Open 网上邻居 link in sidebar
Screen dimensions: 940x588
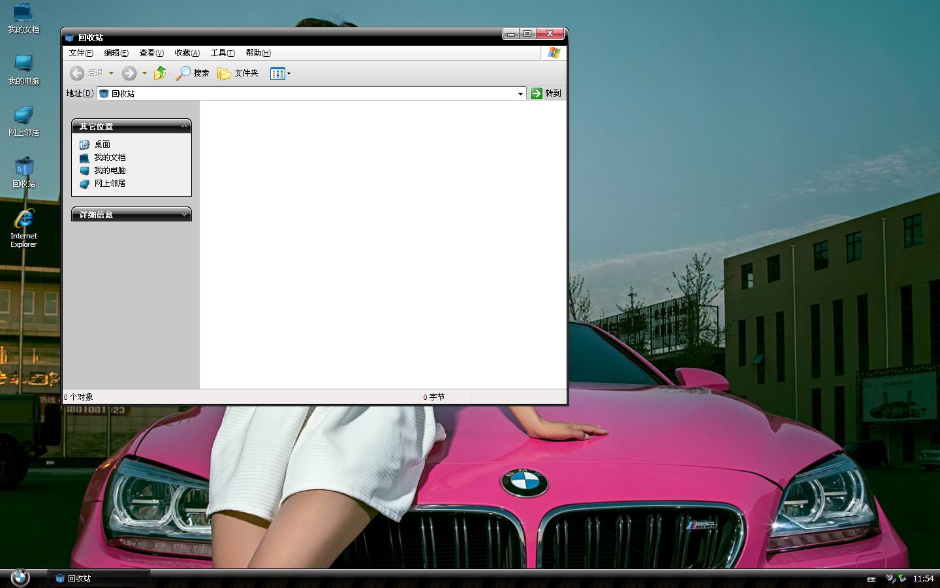(110, 184)
